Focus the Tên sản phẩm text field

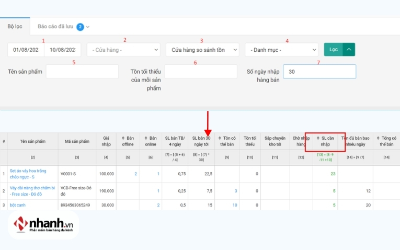[x=75, y=72]
